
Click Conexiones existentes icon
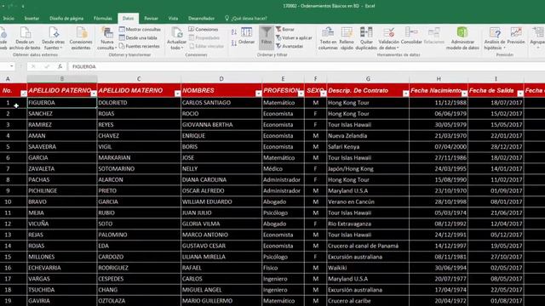(81, 38)
